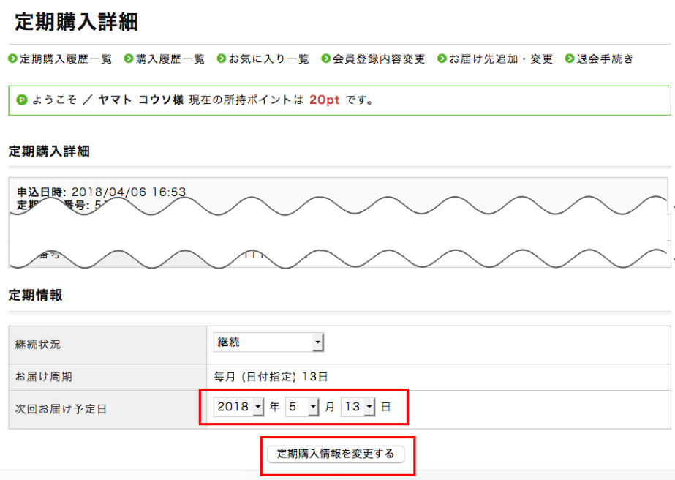This screenshot has height=480, width=675.
Task: Click green arrow icon beside 定期購入履歴一覧
Action: coord(12,59)
